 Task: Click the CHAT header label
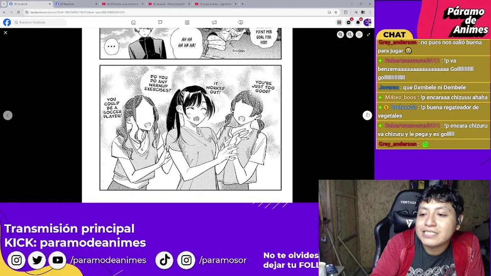(x=394, y=34)
